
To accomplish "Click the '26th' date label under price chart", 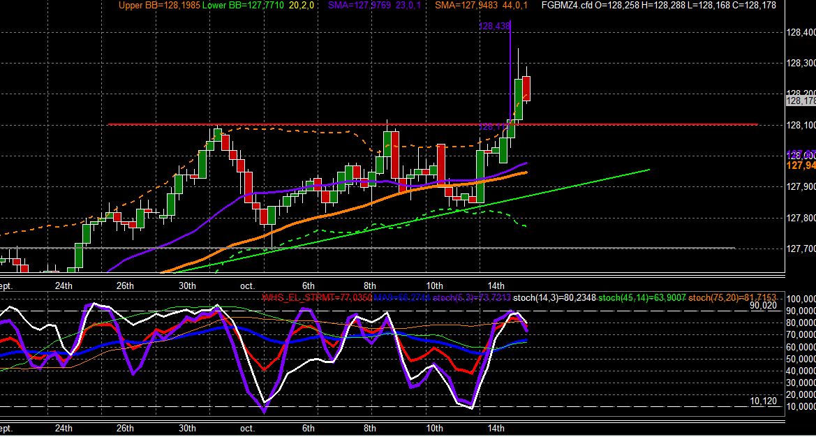I will pyautogui.click(x=125, y=286).
